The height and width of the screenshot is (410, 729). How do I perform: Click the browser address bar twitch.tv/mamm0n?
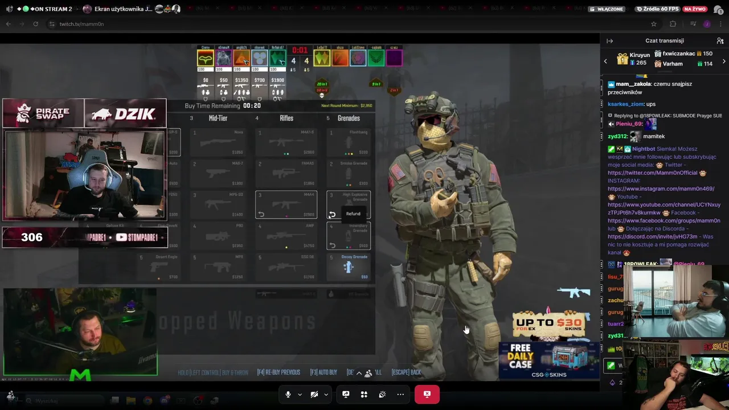(x=81, y=24)
